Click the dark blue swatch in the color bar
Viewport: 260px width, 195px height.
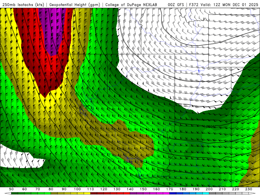173,193
